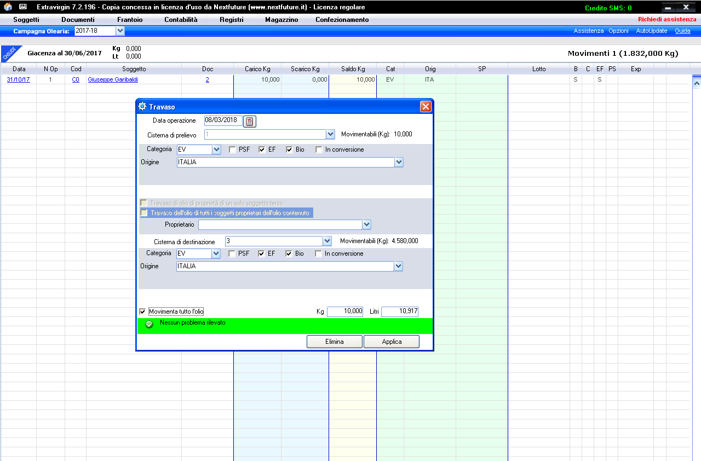The height and width of the screenshot is (461, 701).
Task: Click the Kg quantity field
Action: [x=345, y=312]
